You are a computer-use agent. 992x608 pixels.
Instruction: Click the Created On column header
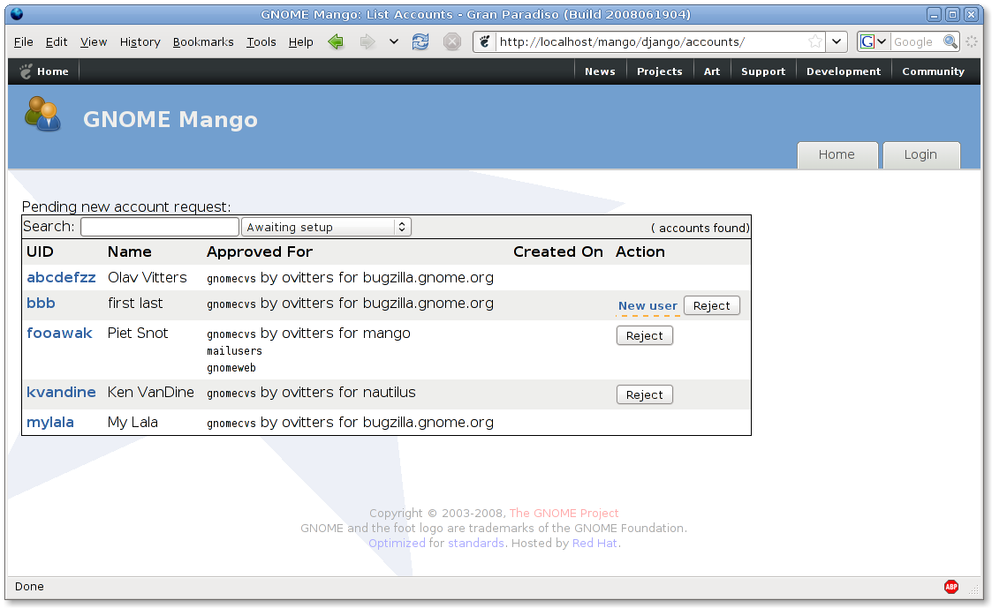click(558, 252)
